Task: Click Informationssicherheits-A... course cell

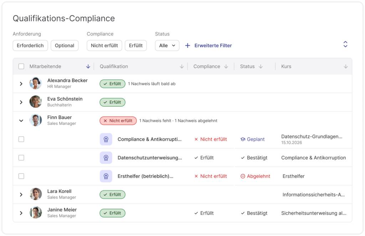Action: 314,195
